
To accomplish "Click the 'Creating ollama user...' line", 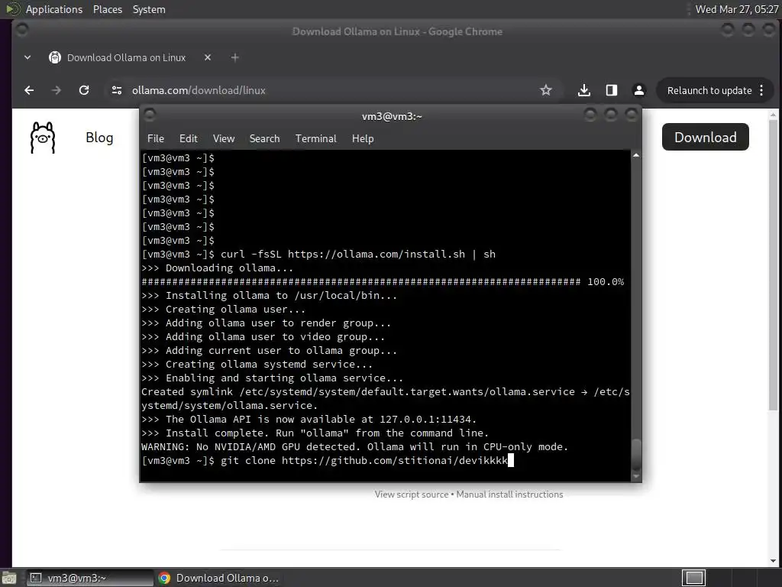I will coord(224,309).
